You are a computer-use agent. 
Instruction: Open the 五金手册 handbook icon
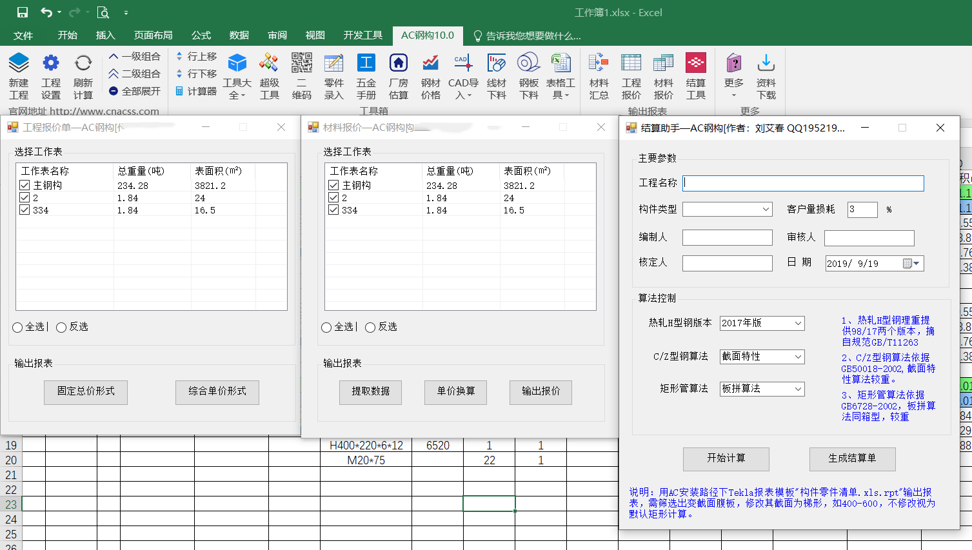point(366,76)
